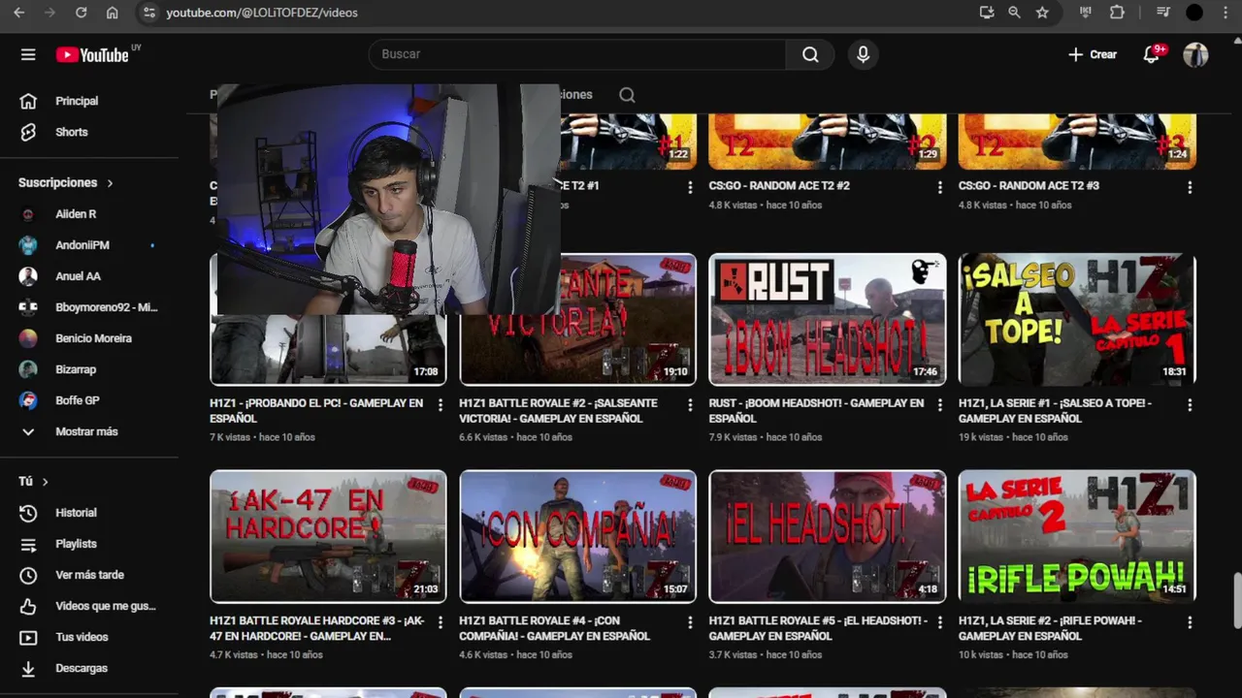Click the YouTube logo
Viewport: 1242px width, 698px height.
(92, 55)
